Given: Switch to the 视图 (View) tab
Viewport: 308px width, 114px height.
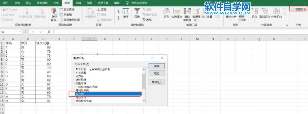Looking at the screenshot, I should [89, 3].
